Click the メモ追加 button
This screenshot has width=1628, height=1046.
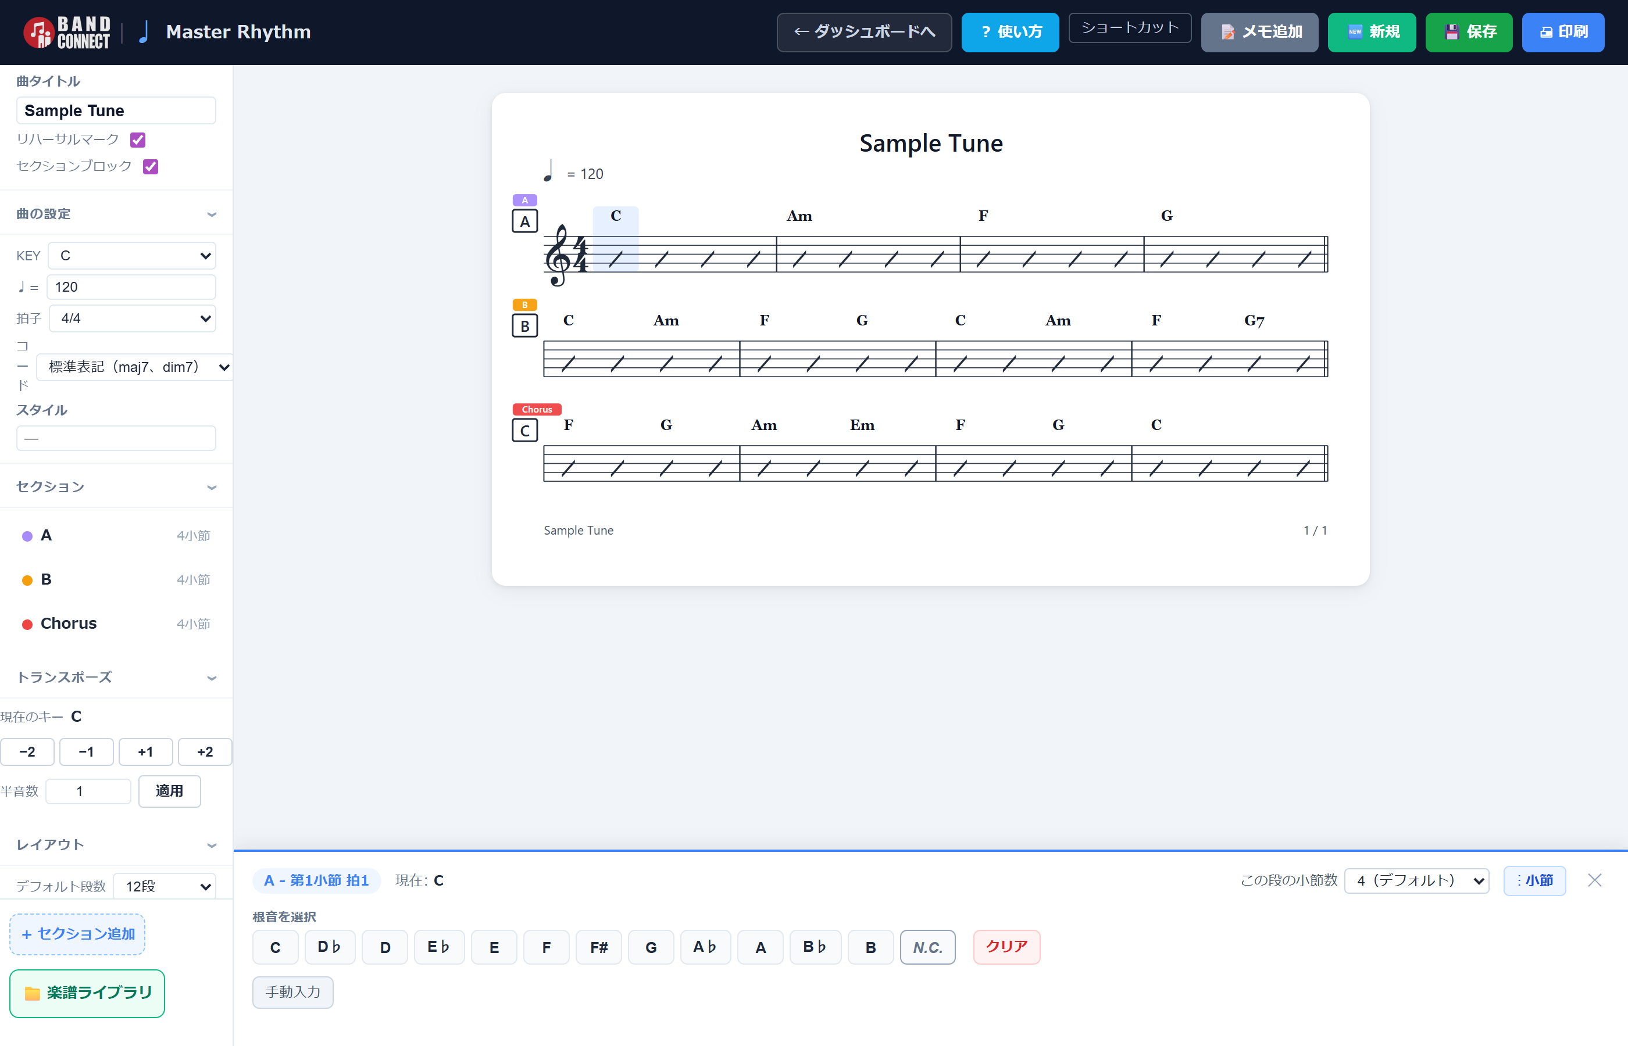(x=1260, y=33)
